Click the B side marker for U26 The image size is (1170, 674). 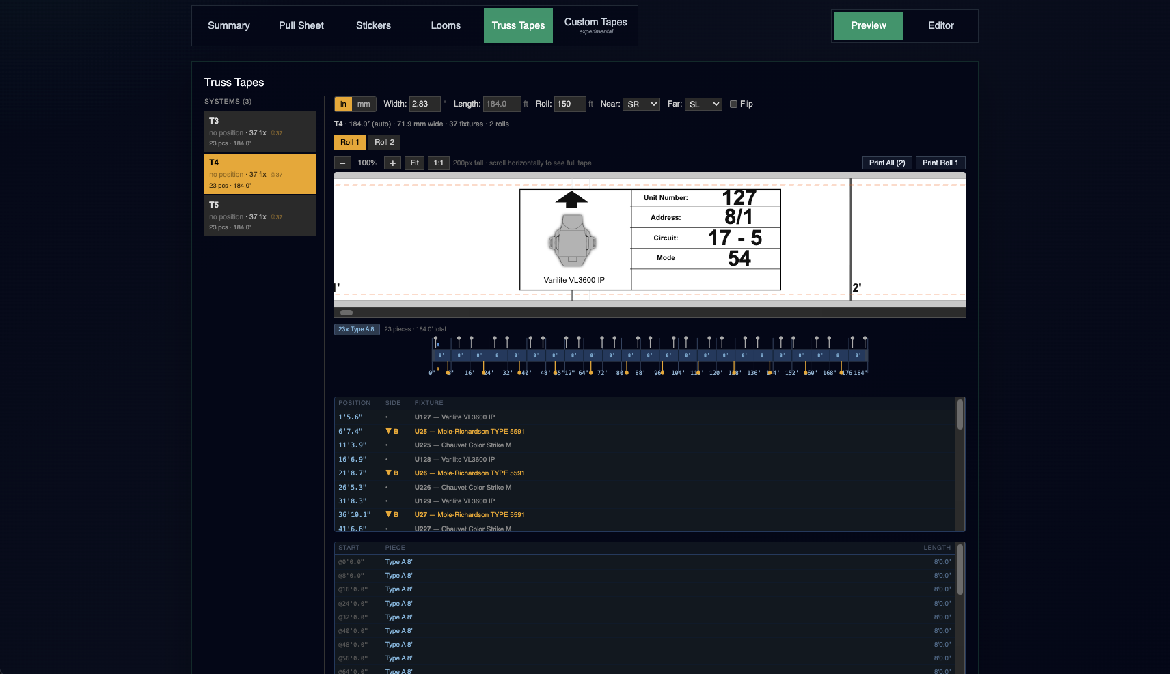click(x=392, y=473)
